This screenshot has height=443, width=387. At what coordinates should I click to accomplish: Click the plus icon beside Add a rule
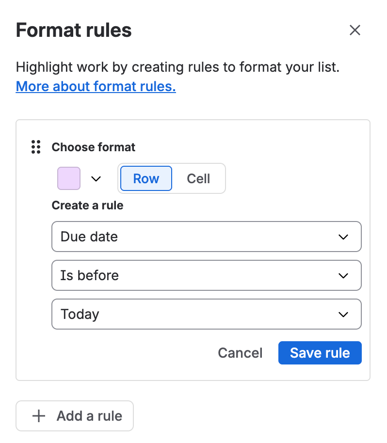tap(39, 416)
